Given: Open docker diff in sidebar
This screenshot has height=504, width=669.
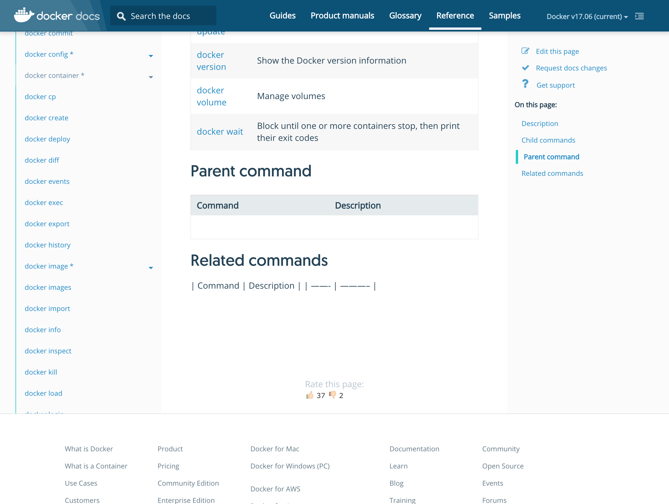Looking at the screenshot, I should [x=42, y=160].
